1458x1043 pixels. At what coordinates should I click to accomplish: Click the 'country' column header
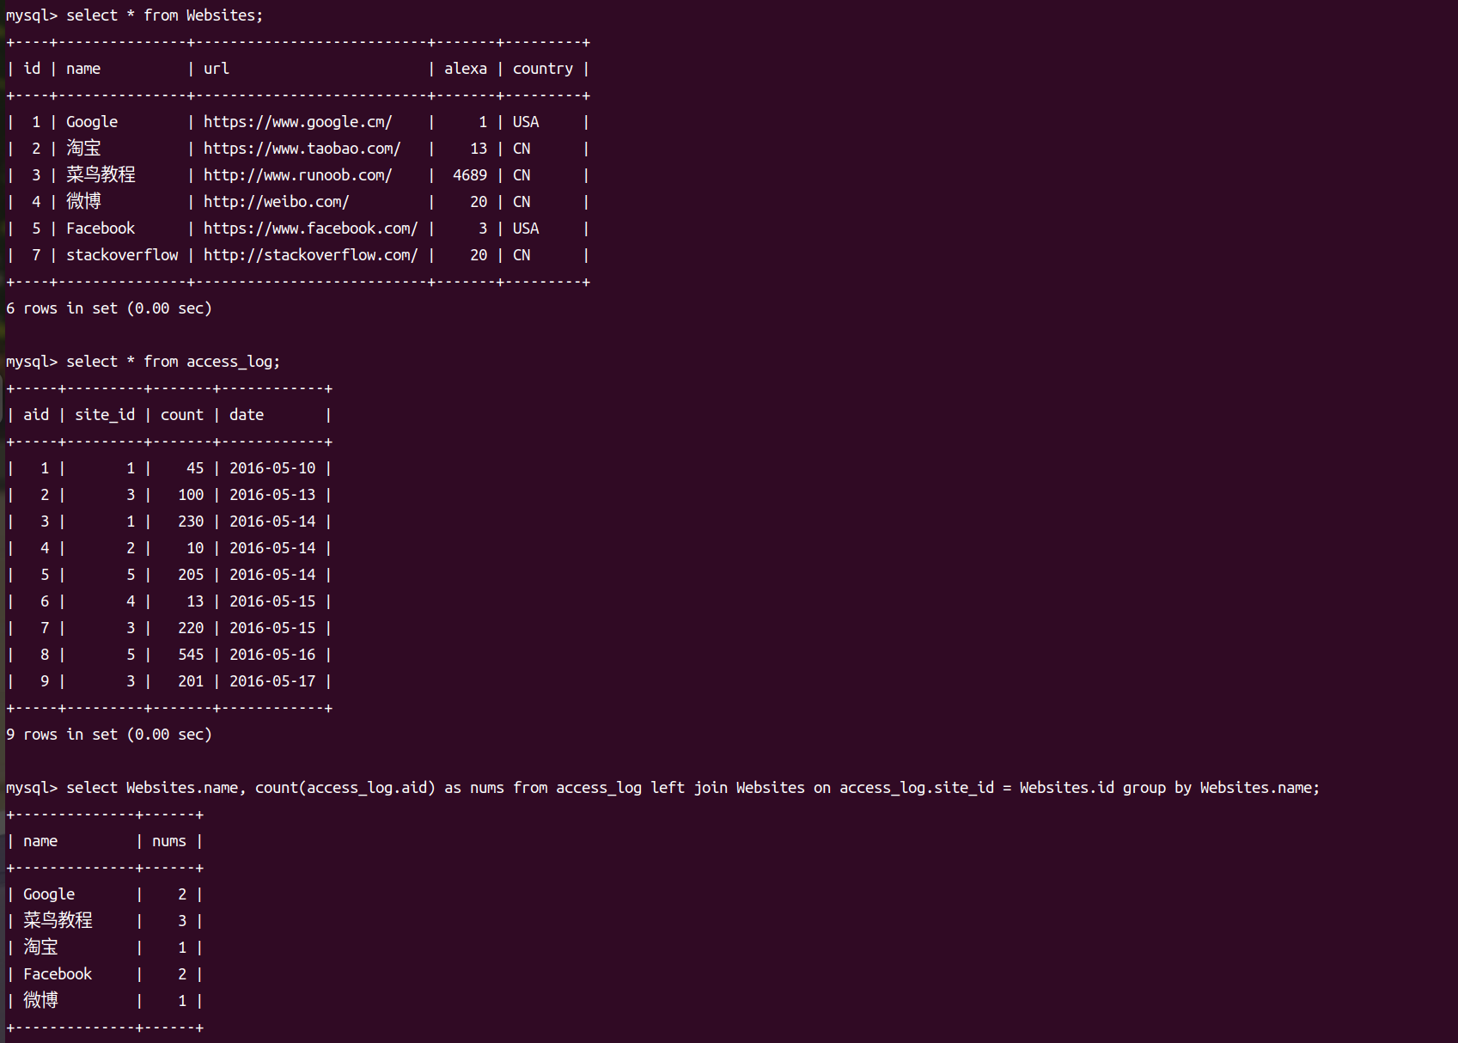[543, 69]
